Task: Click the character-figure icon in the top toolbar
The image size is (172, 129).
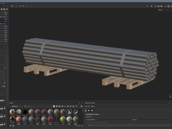Action: [23, 6]
